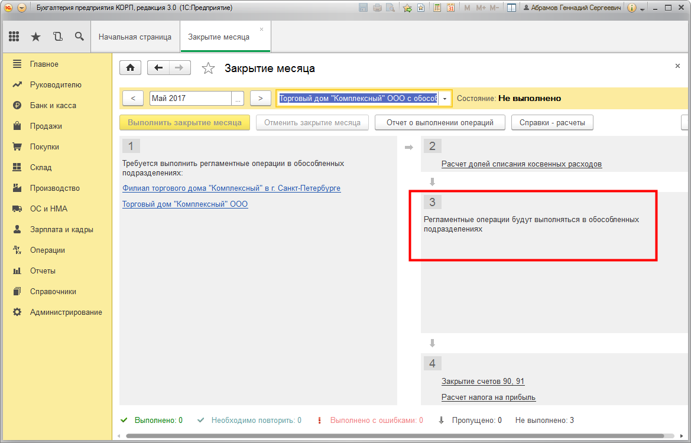Click the window layout panels icon
The width and height of the screenshot is (691, 443).
pos(512,8)
